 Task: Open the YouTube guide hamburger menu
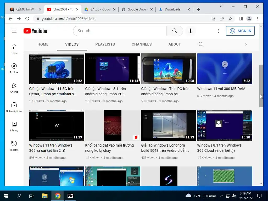point(14,31)
